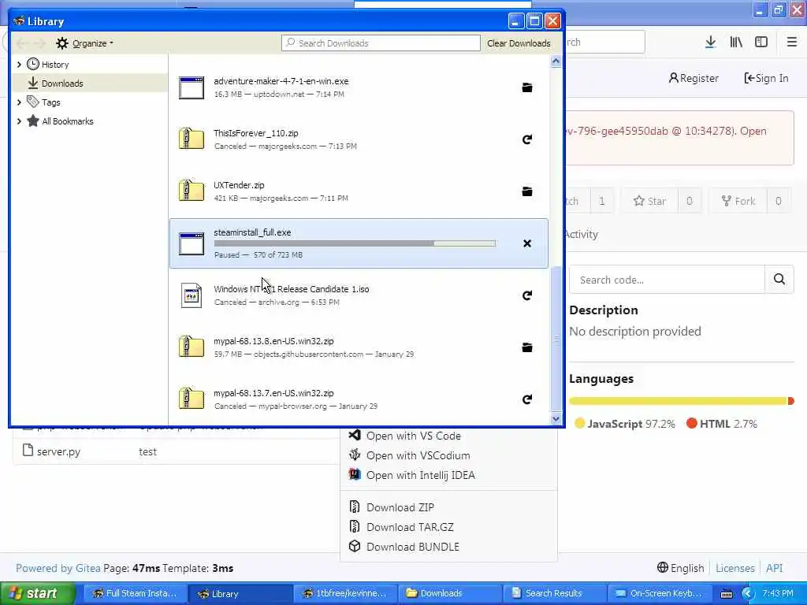This screenshot has width=807, height=605.
Task: Click the server.py file icon
Action: 28,451
